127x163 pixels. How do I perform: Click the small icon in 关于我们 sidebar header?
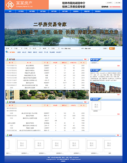92,70
